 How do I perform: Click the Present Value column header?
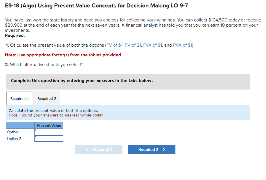(x=49, y=125)
